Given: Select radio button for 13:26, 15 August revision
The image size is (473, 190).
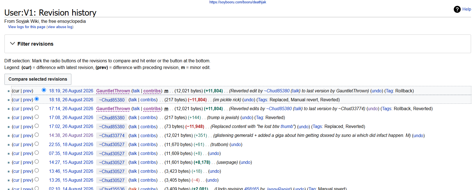Looking at the screenshot, I should tap(37, 179).
